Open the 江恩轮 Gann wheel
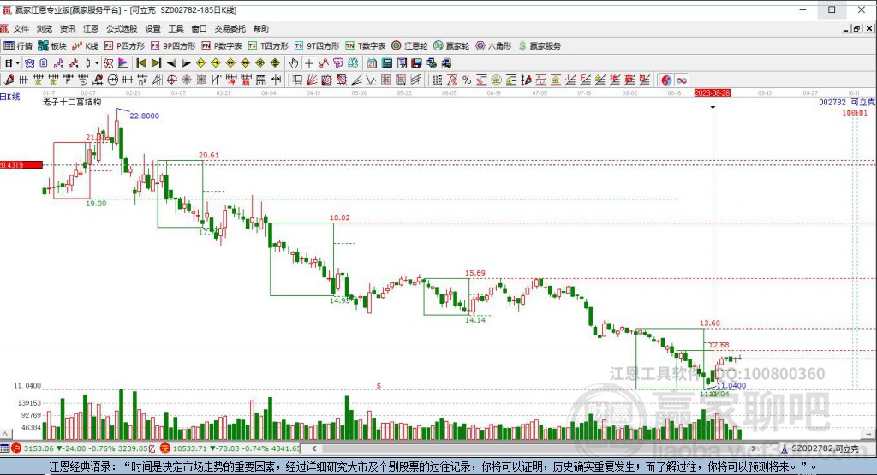This screenshot has height=475, width=877. 409,46
